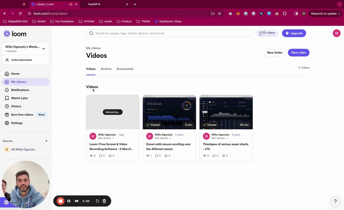Click the browser back arrow
The height and width of the screenshot is (210, 344).
pyautogui.click(x=5, y=13)
